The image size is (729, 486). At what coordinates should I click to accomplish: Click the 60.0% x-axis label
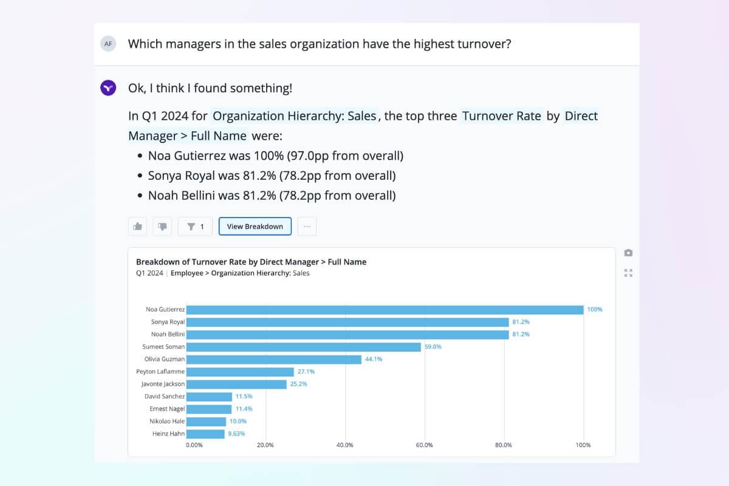pos(425,445)
